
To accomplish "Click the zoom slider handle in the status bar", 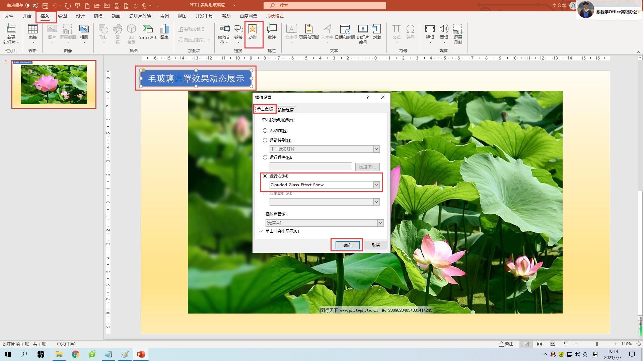I will pyautogui.click(x=597, y=344).
